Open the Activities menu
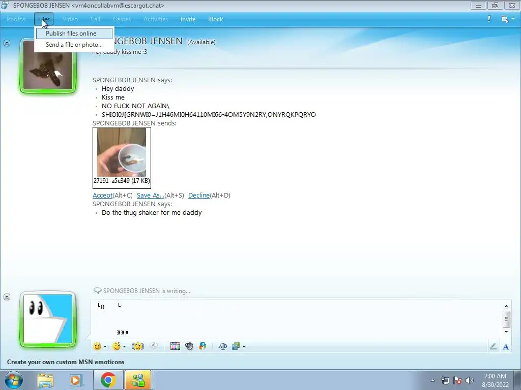Screen dimensions: 521x390 coord(156,19)
